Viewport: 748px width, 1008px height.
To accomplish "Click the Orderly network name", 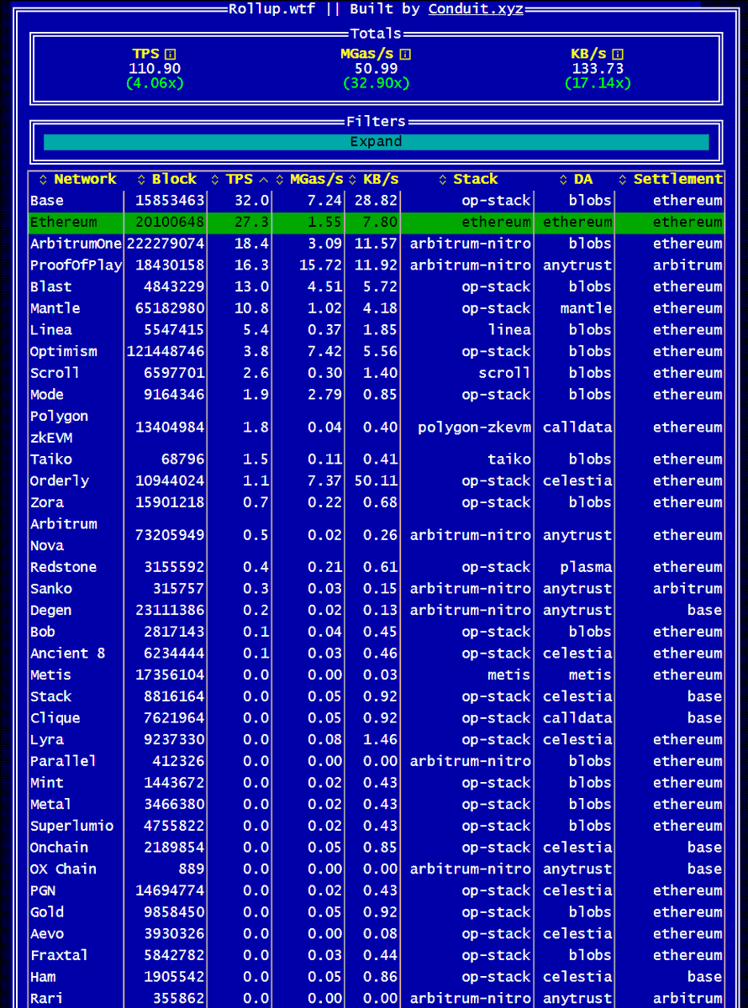I will [x=59, y=480].
